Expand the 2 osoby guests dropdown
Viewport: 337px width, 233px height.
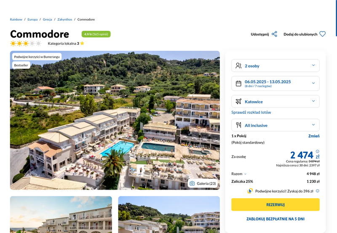click(x=275, y=66)
